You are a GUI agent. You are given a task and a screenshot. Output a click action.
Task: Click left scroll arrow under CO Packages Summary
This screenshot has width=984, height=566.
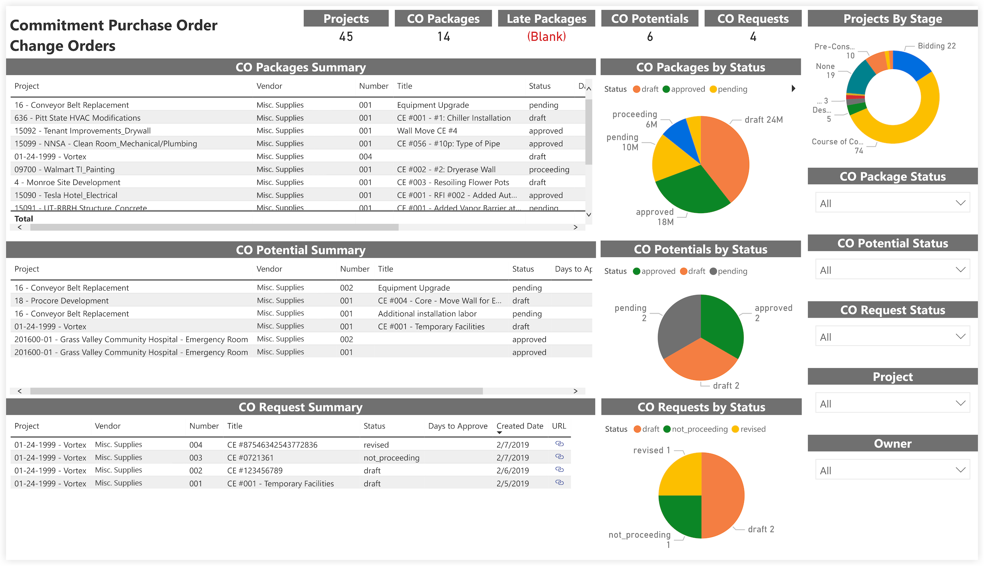tap(20, 227)
